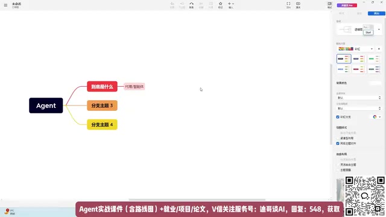
Task: Open the hamburger menu
Action: click(5, 5)
